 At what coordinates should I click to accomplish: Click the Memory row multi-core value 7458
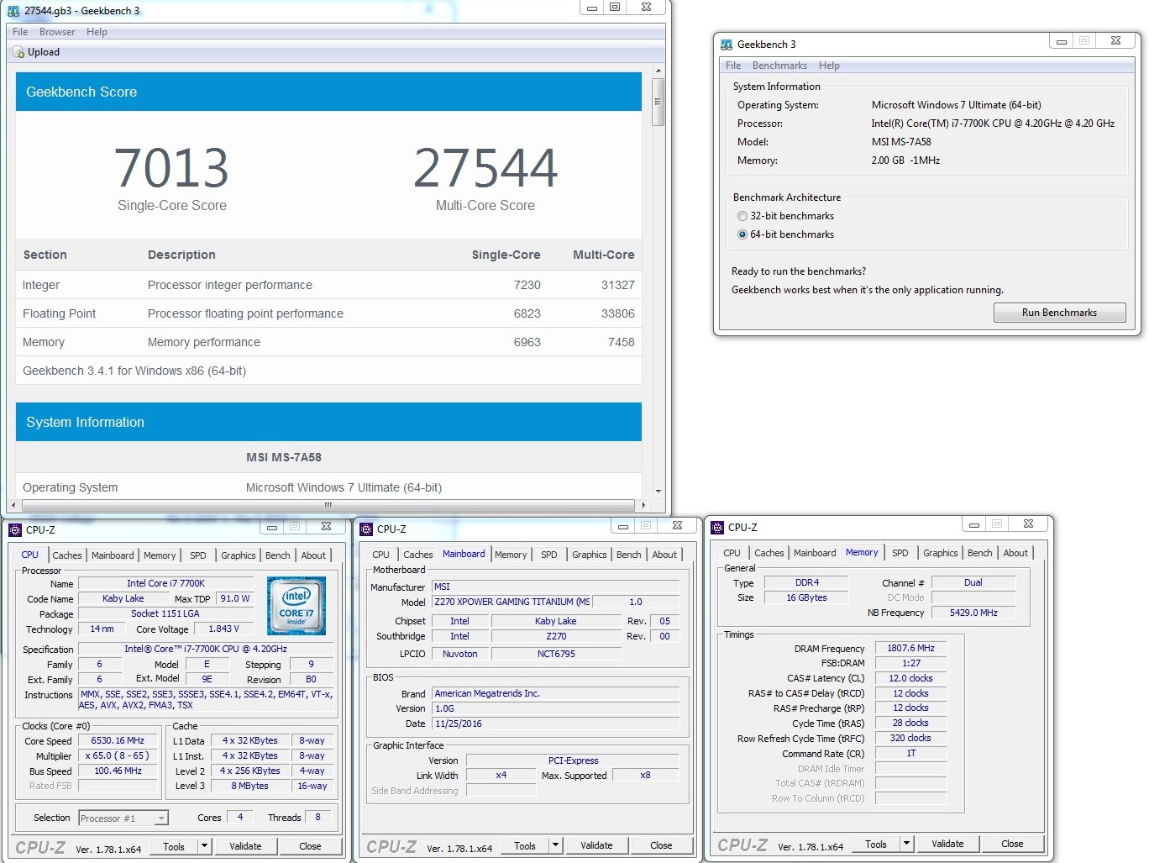tap(622, 342)
